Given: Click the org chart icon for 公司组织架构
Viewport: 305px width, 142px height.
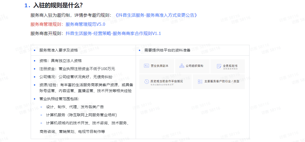Looking at the screenshot, I should 181,66.
